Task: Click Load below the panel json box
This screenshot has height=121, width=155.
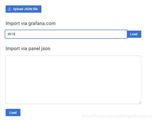Action: tap(13, 113)
